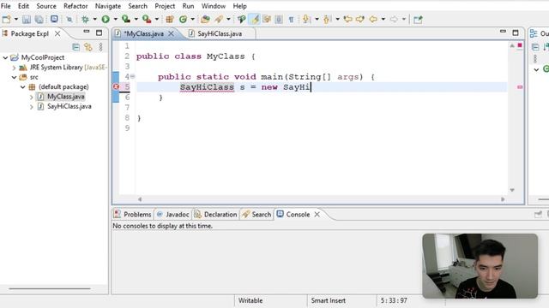
Task: Maximize the editor area
Action: [x=516, y=33]
